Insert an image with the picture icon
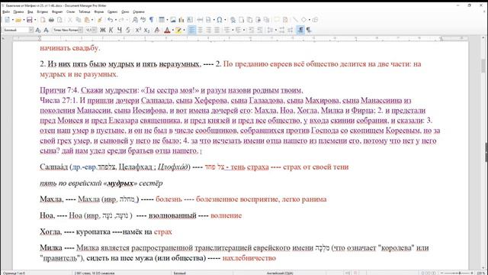Viewport: 488px width, 275px height. coord(173,20)
